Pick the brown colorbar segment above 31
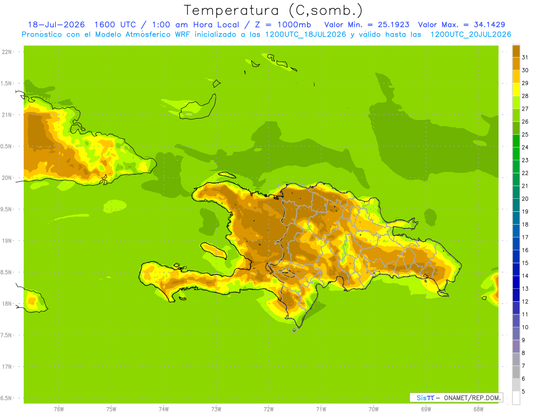 pos(516,51)
